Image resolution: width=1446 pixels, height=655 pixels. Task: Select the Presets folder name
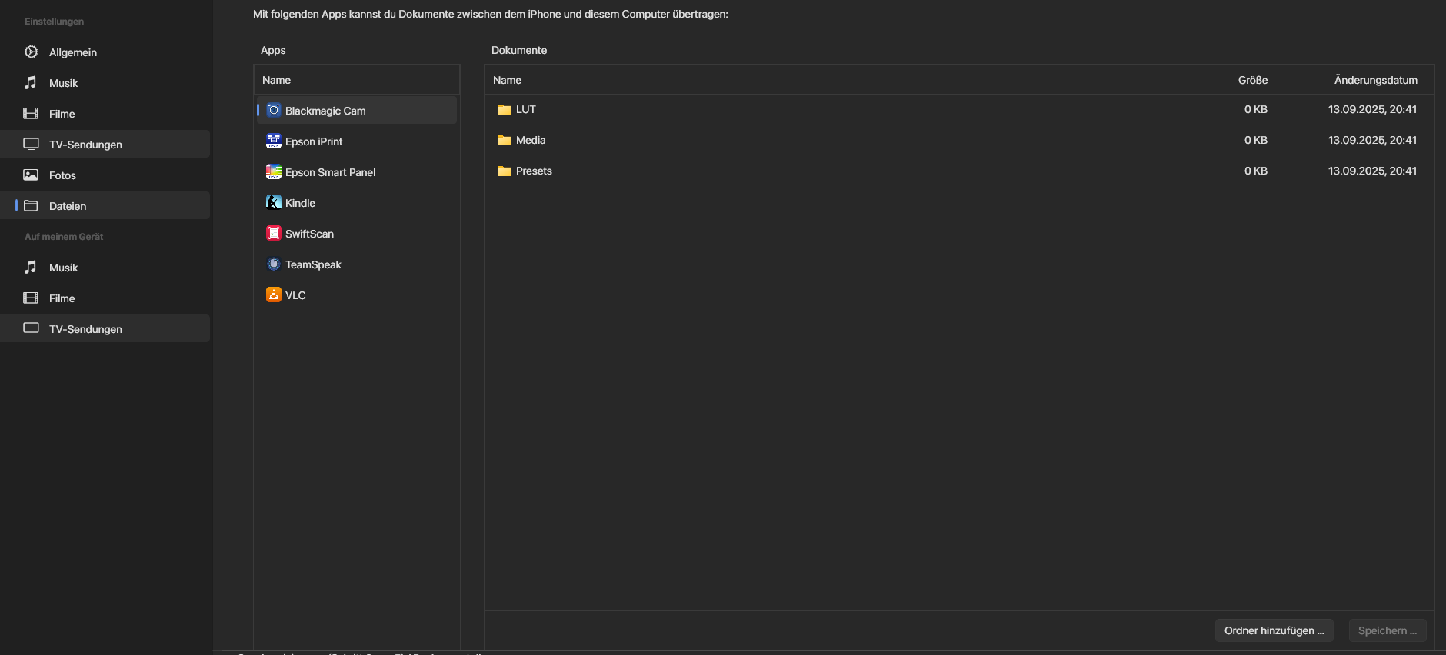(534, 171)
